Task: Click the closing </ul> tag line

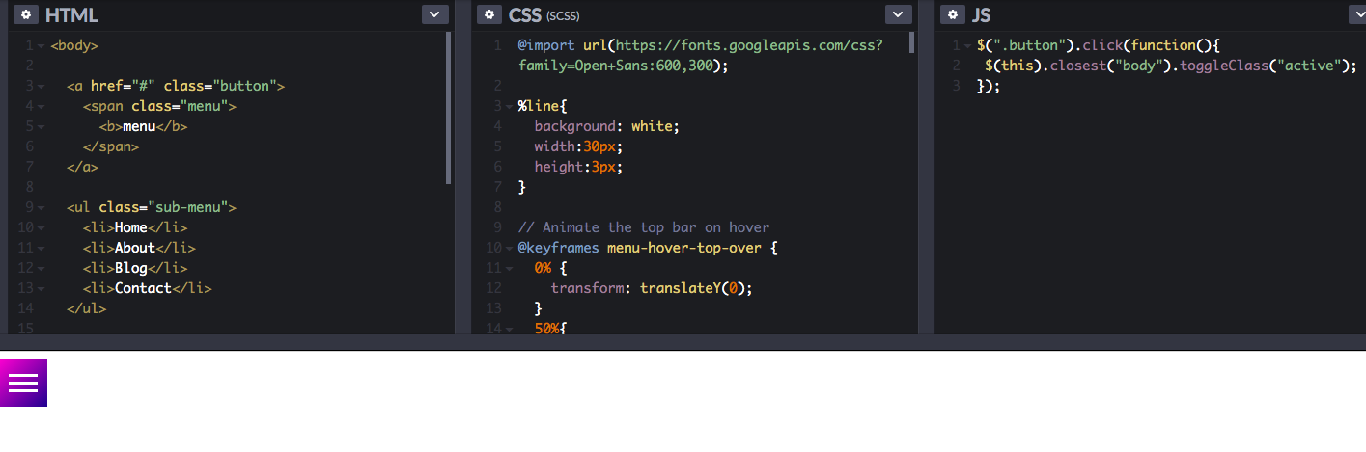Action: click(87, 308)
